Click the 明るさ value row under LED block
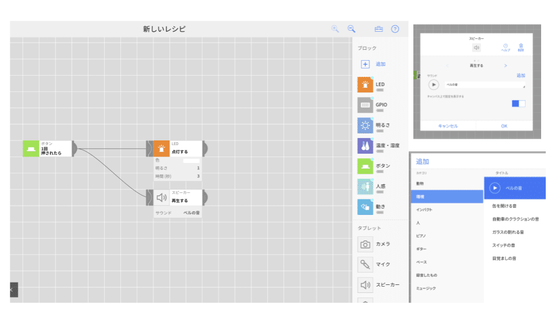Image resolution: width=555 pixels, height=312 pixels. point(177,168)
